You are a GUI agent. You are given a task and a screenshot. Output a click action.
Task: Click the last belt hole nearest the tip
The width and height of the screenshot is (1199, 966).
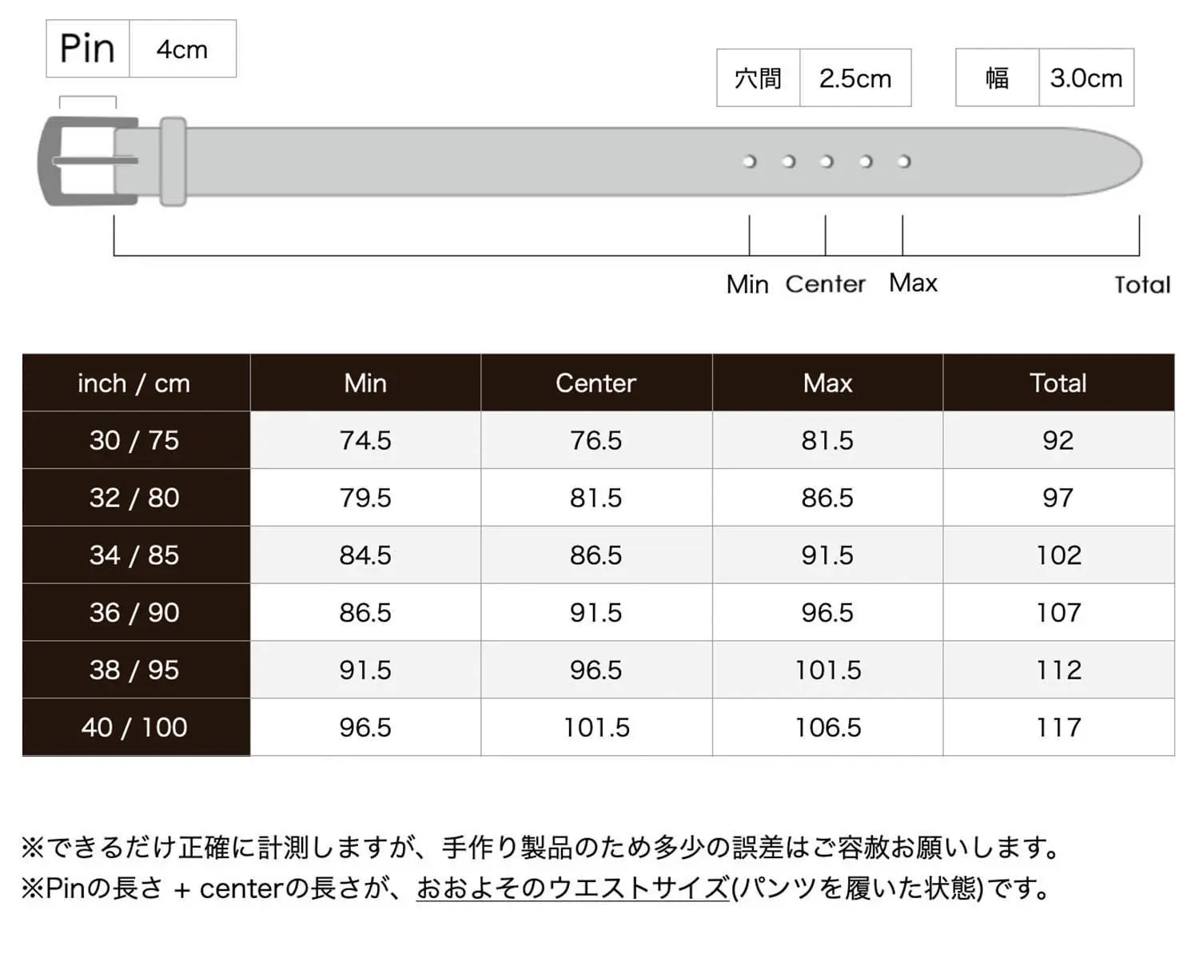pyautogui.click(x=903, y=161)
